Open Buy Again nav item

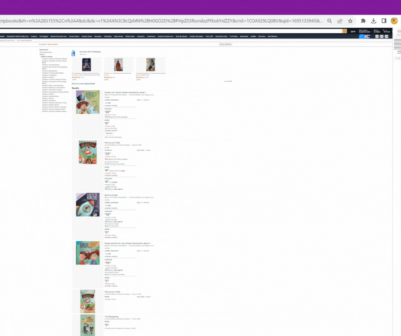[x=98, y=36]
